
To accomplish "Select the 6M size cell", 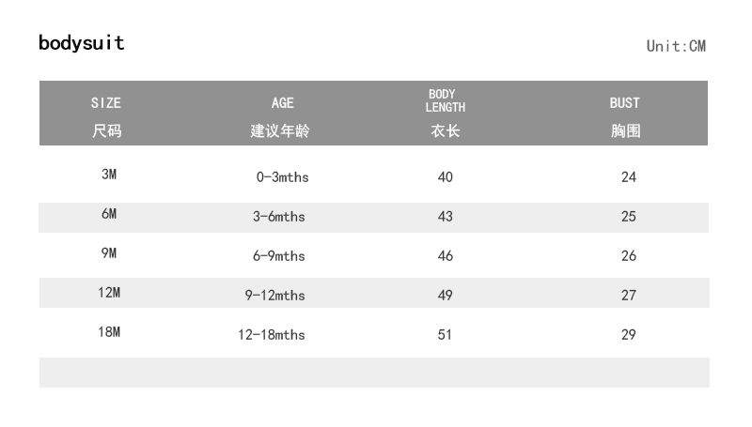I will point(109,214).
